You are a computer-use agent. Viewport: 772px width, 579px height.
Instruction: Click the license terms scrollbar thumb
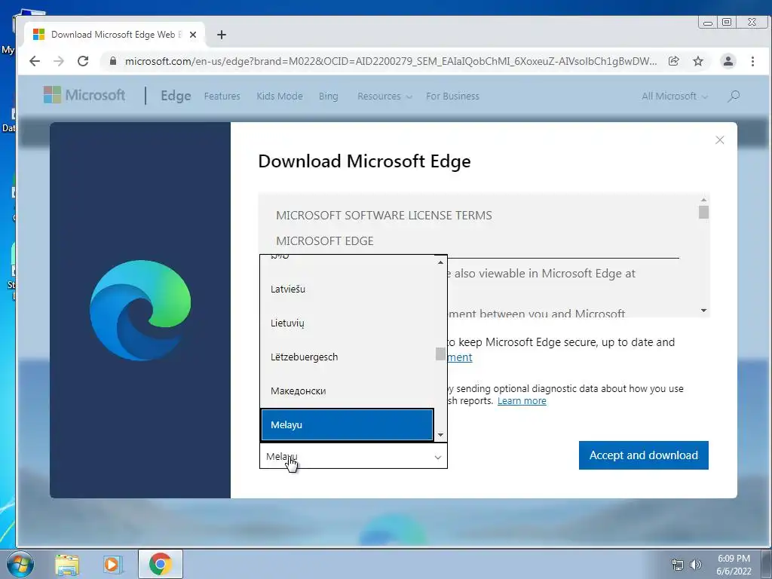click(x=703, y=212)
